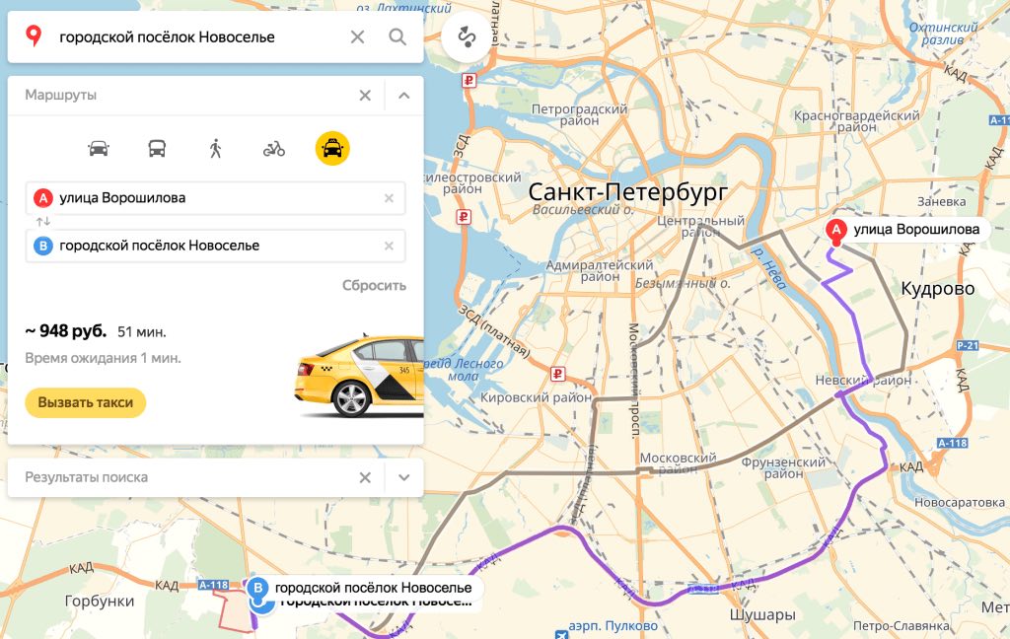
Task: Collapse the Маршруты panel with chevron
Action: point(403,96)
